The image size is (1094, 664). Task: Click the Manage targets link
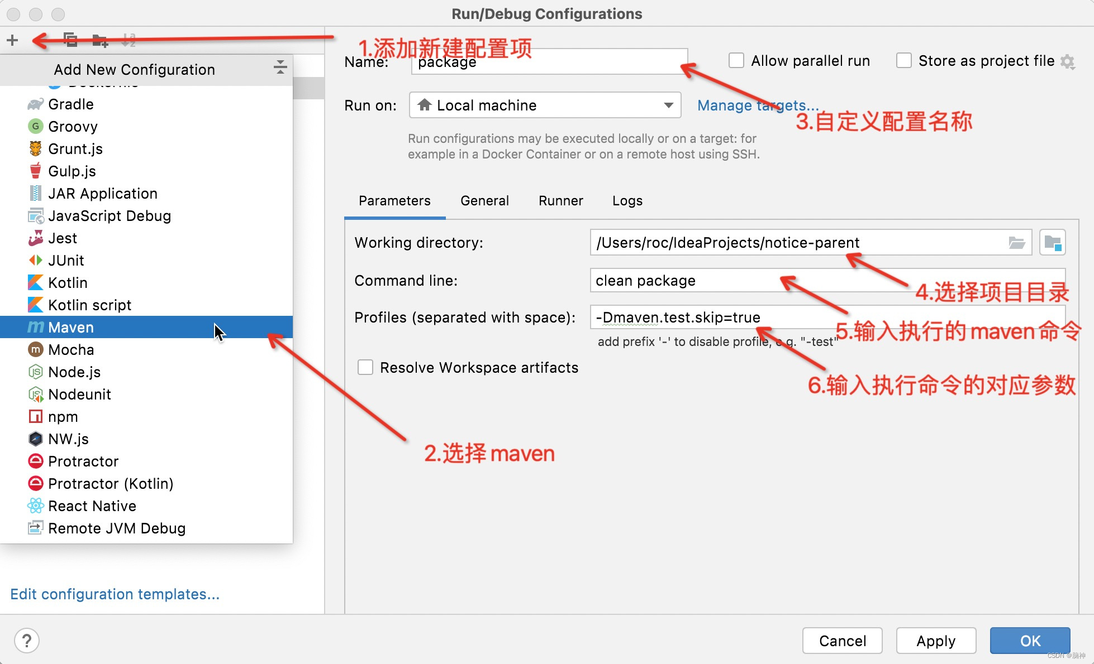[x=757, y=105]
